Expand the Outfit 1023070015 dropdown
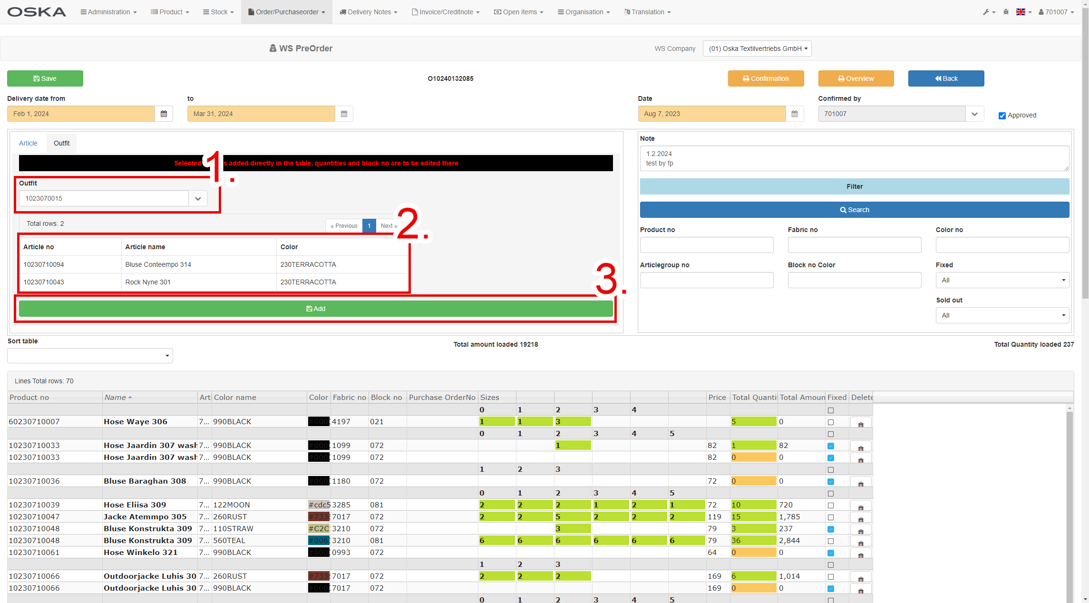This screenshot has height=603, width=1089. tap(198, 198)
